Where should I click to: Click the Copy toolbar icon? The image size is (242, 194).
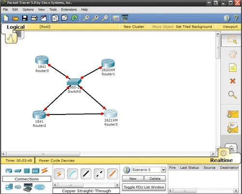pos(55,18)
